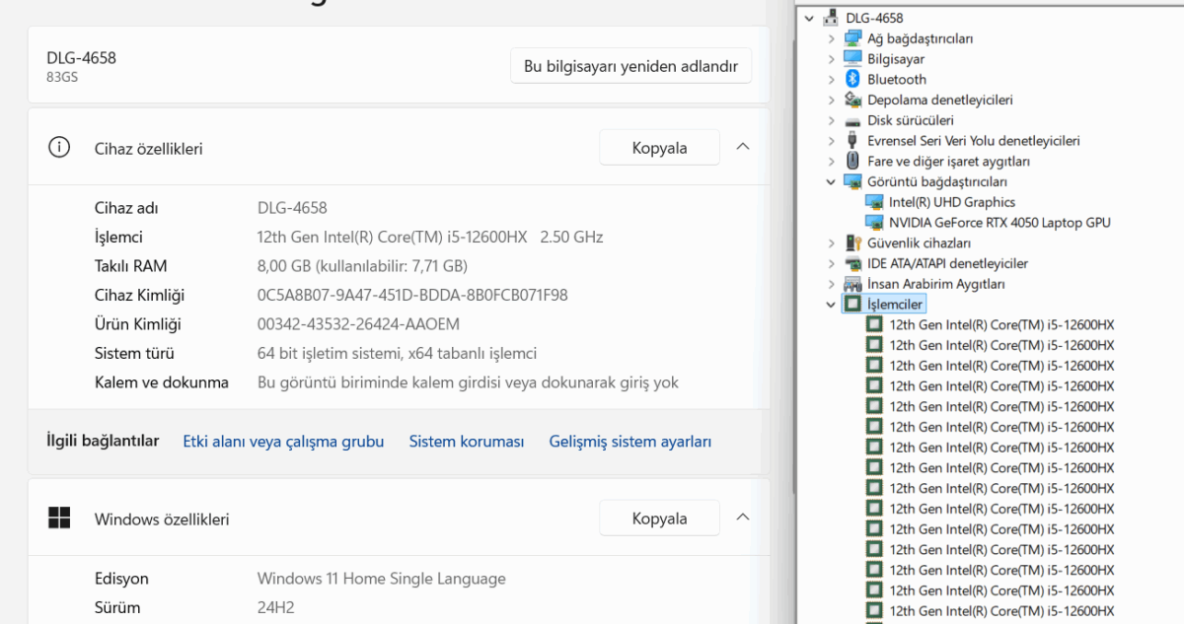Click the Disk sürücüleri drive icon
The height and width of the screenshot is (624, 1184).
[x=852, y=120]
